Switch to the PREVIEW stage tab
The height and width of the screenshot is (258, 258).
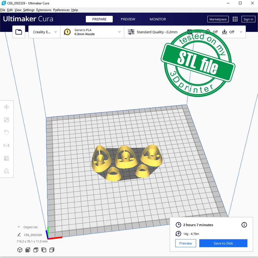(x=128, y=19)
